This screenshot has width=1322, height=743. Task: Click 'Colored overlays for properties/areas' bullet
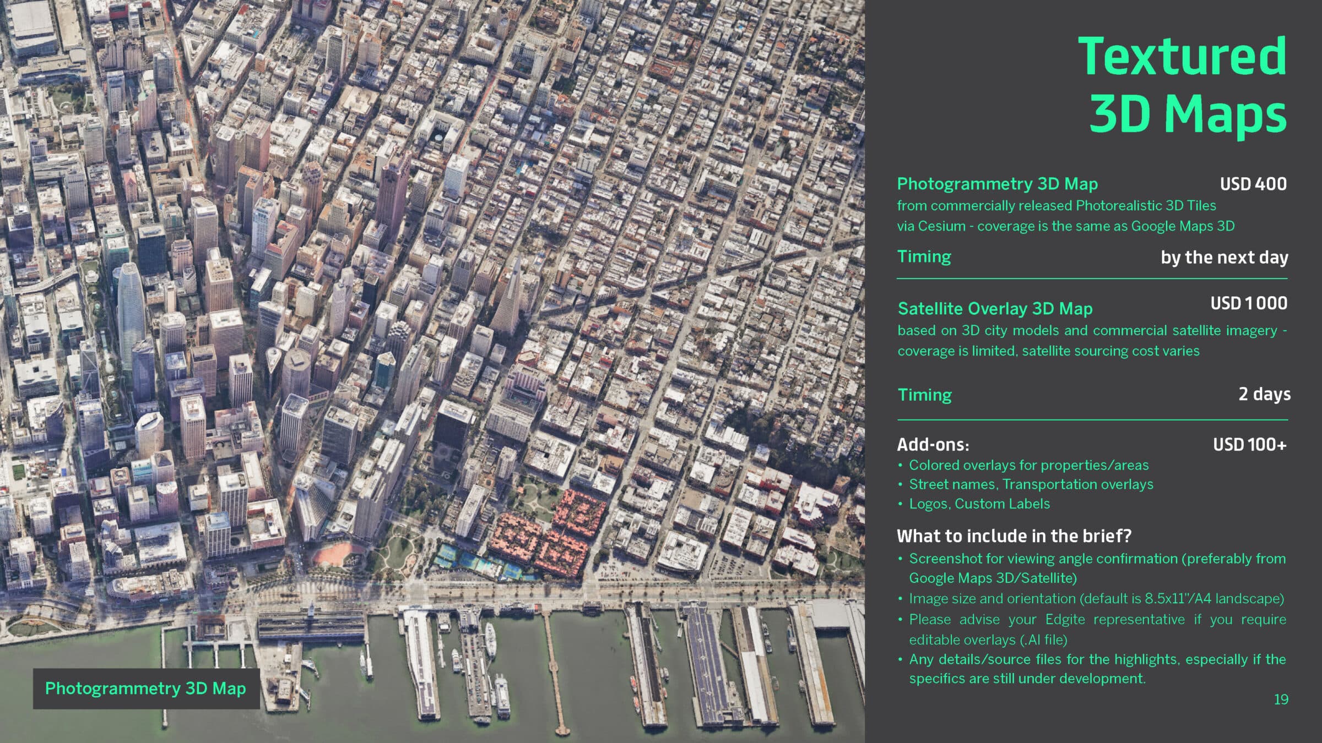tap(1028, 466)
